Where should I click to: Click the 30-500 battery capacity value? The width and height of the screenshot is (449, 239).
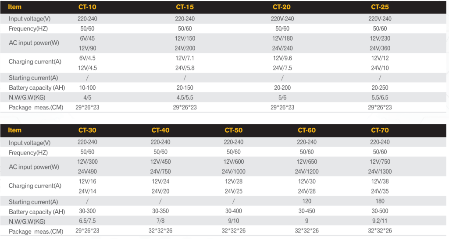click(380, 211)
